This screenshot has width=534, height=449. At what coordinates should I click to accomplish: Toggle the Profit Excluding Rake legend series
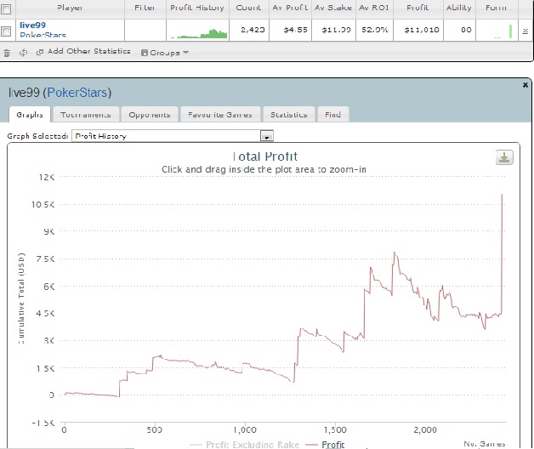(x=252, y=445)
